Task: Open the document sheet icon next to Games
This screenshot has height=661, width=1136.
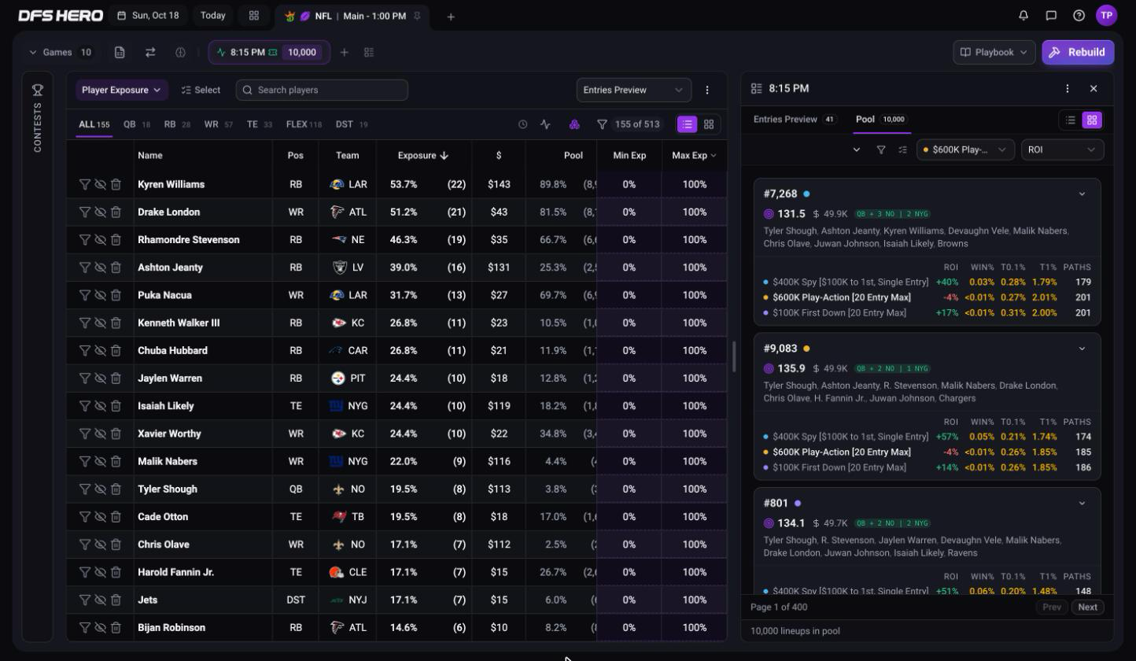Action: 120,52
